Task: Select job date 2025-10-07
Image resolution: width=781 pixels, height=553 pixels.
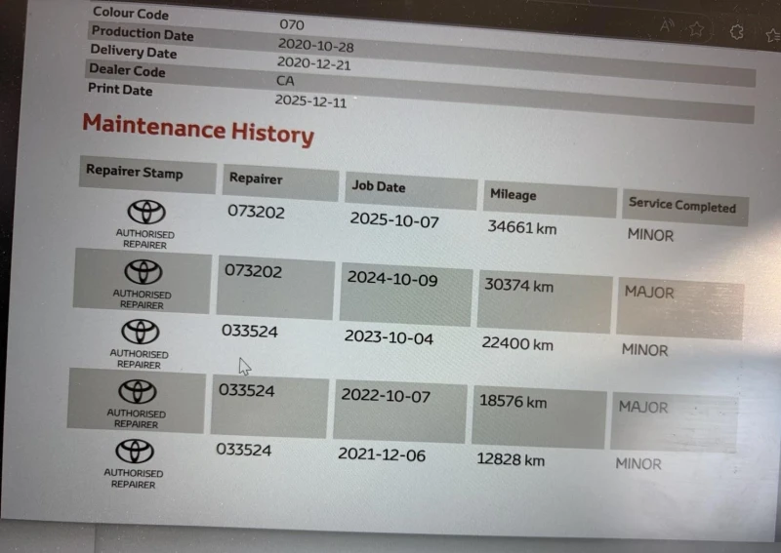Action: pos(394,220)
